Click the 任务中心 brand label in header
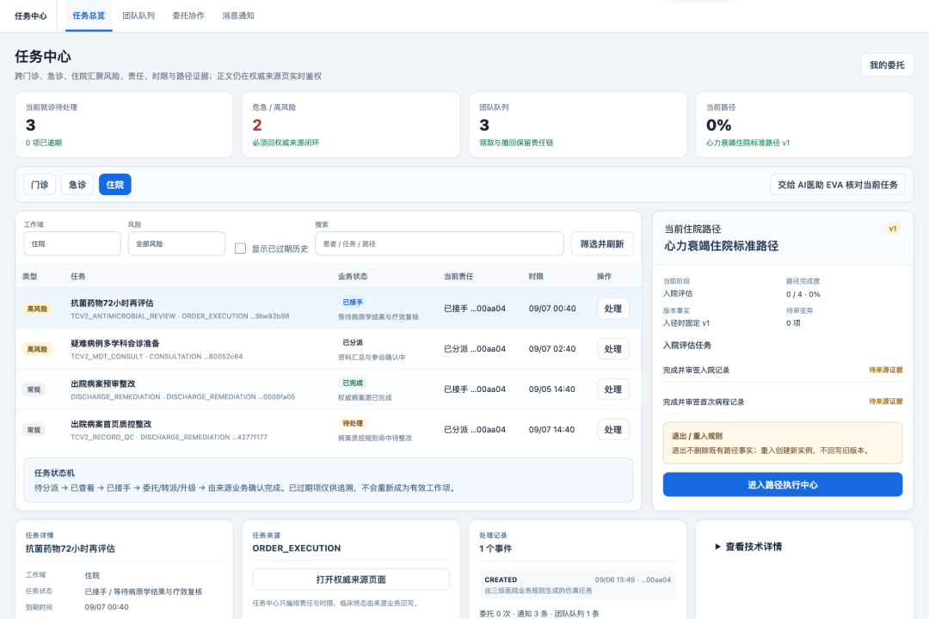Viewport: 929px width, 619px height. [x=31, y=16]
